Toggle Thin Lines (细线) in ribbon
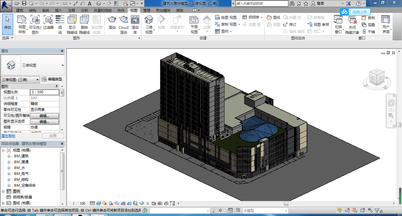Image resolution: width=402 pixels, height=216 pixels. pyautogui.click(x=60, y=24)
